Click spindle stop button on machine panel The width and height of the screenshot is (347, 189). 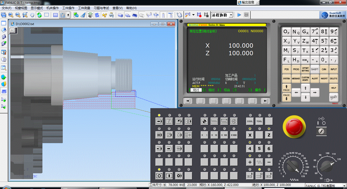coord(259,175)
